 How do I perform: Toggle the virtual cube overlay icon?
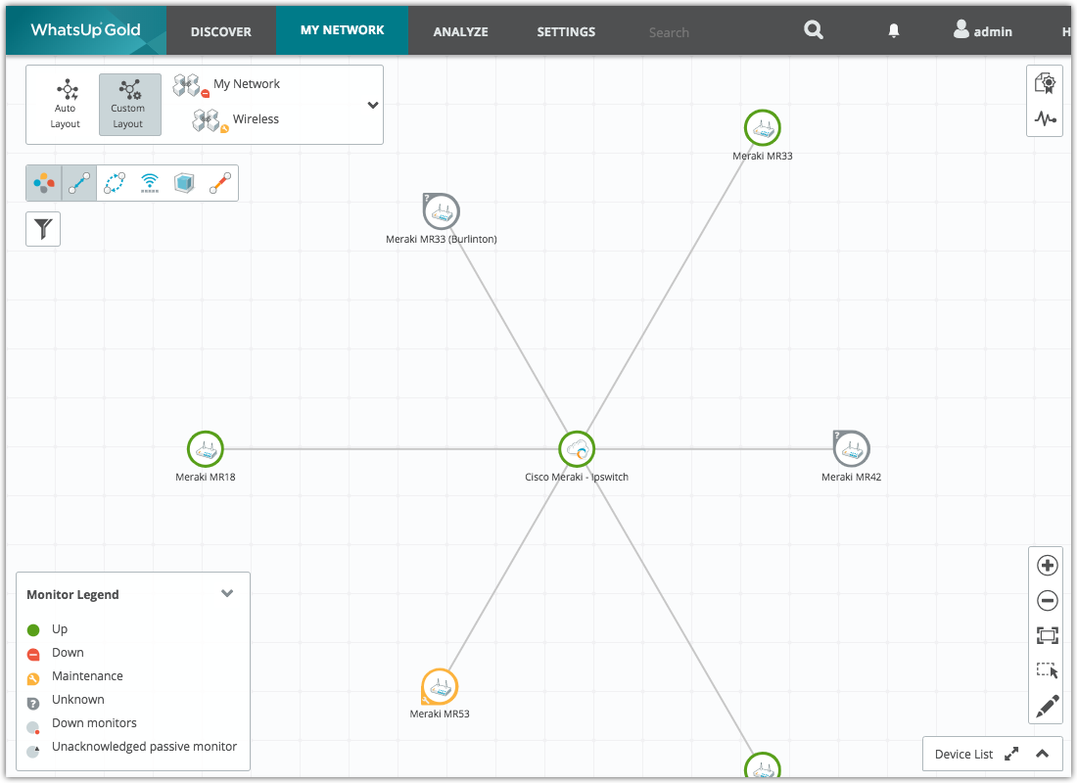[184, 183]
